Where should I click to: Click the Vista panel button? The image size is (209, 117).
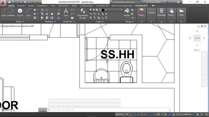[x=181, y=12]
